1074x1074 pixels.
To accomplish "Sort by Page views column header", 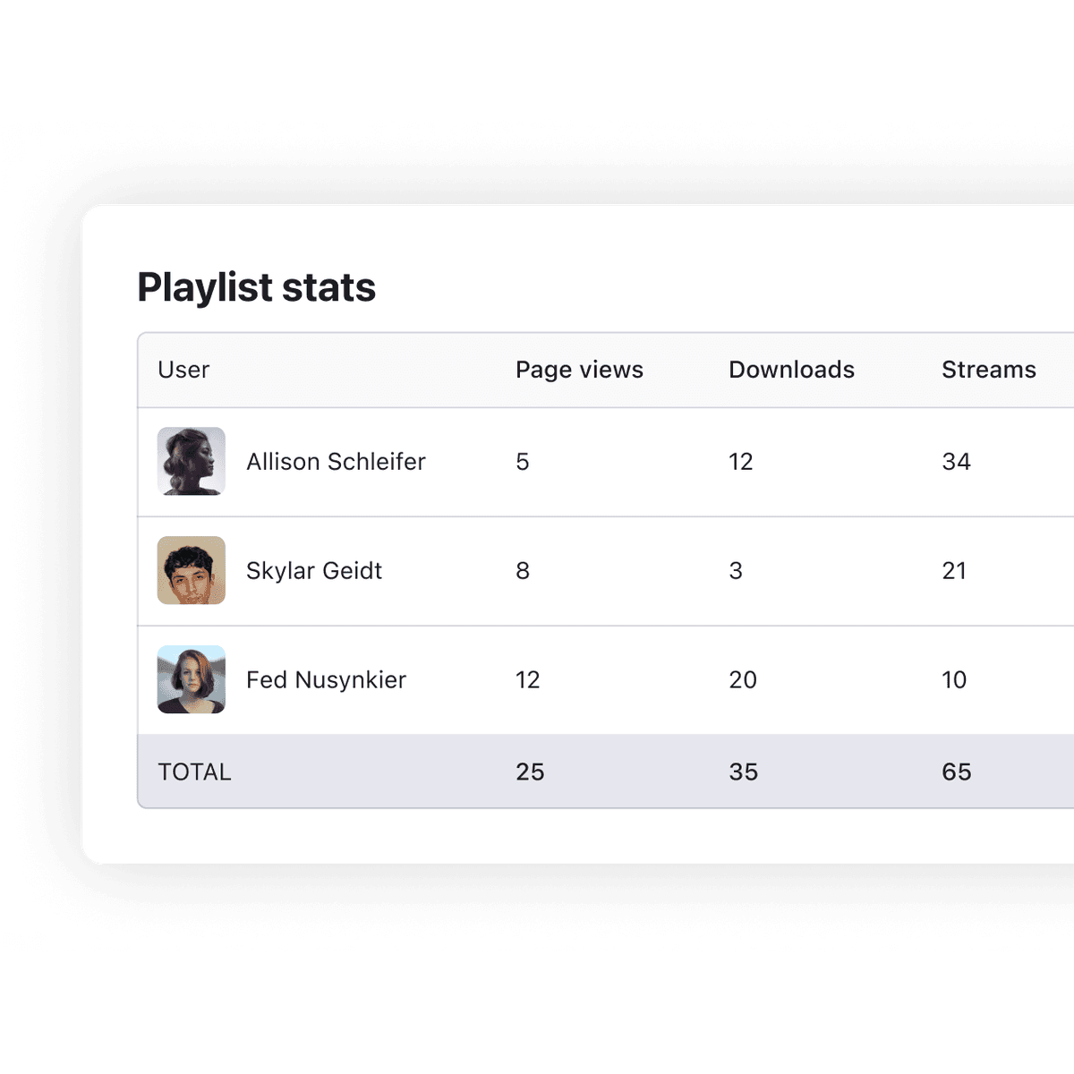I will coord(579,370).
